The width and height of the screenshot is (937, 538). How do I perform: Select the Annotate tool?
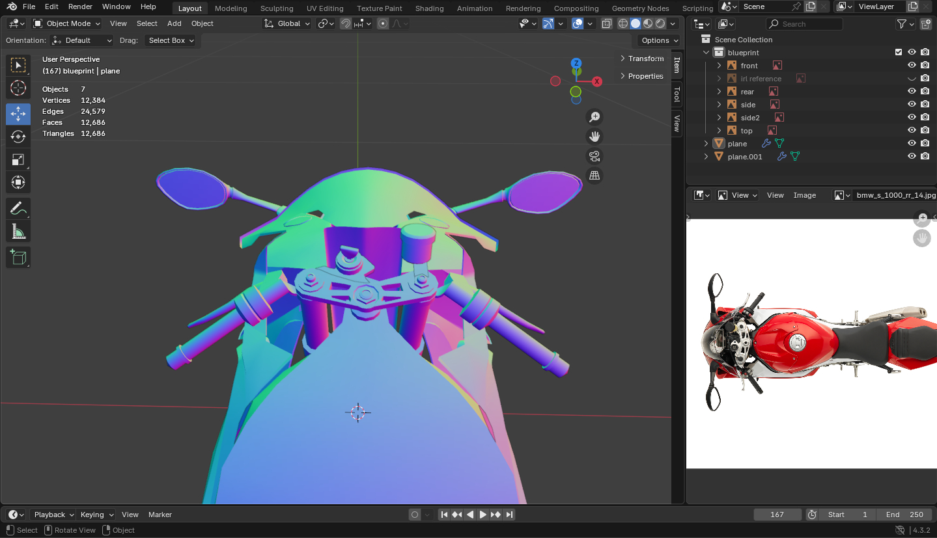pos(18,209)
